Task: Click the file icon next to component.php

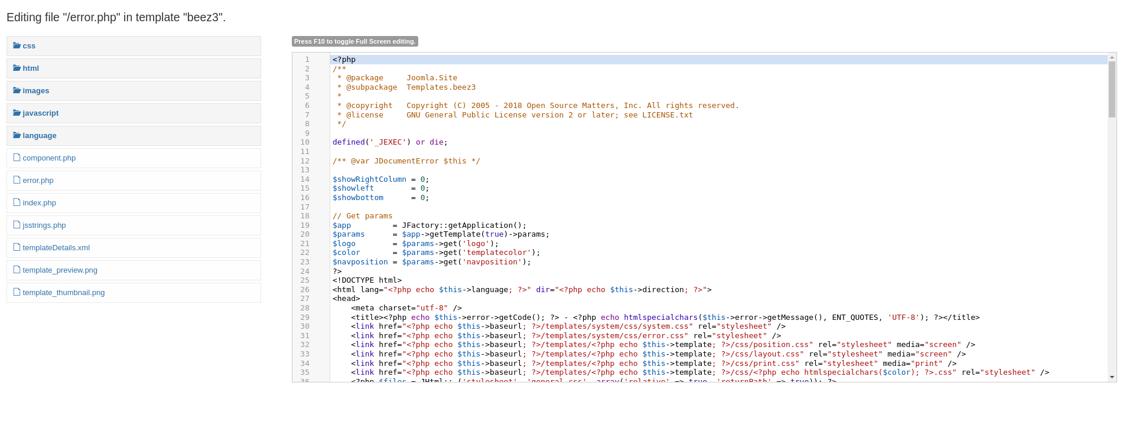Action: coord(17,158)
